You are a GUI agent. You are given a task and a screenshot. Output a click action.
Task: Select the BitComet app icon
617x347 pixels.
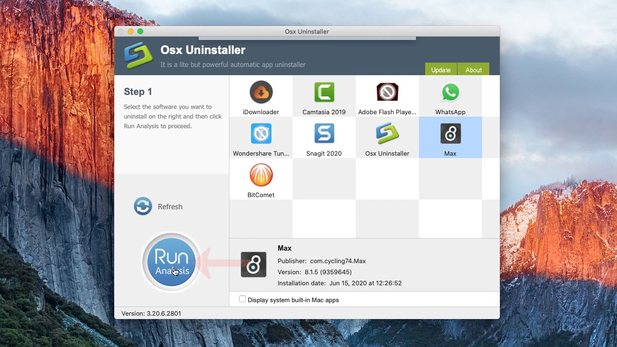tap(261, 175)
